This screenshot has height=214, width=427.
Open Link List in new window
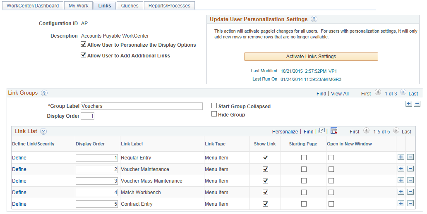click(322, 131)
